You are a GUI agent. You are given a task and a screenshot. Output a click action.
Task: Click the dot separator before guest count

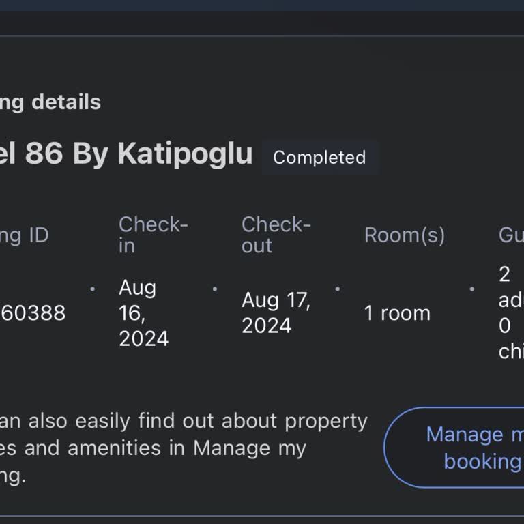(x=471, y=289)
